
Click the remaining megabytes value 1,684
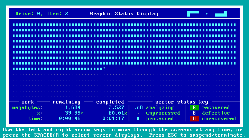(x=73, y=108)
